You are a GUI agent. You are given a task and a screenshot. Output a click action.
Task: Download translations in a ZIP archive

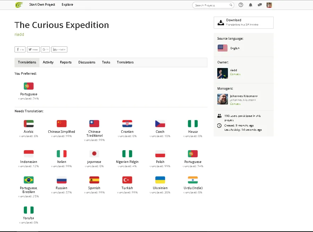(244, 23)
